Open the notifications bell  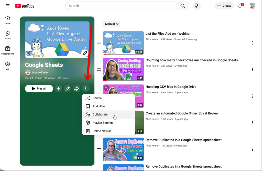point(240,6)
